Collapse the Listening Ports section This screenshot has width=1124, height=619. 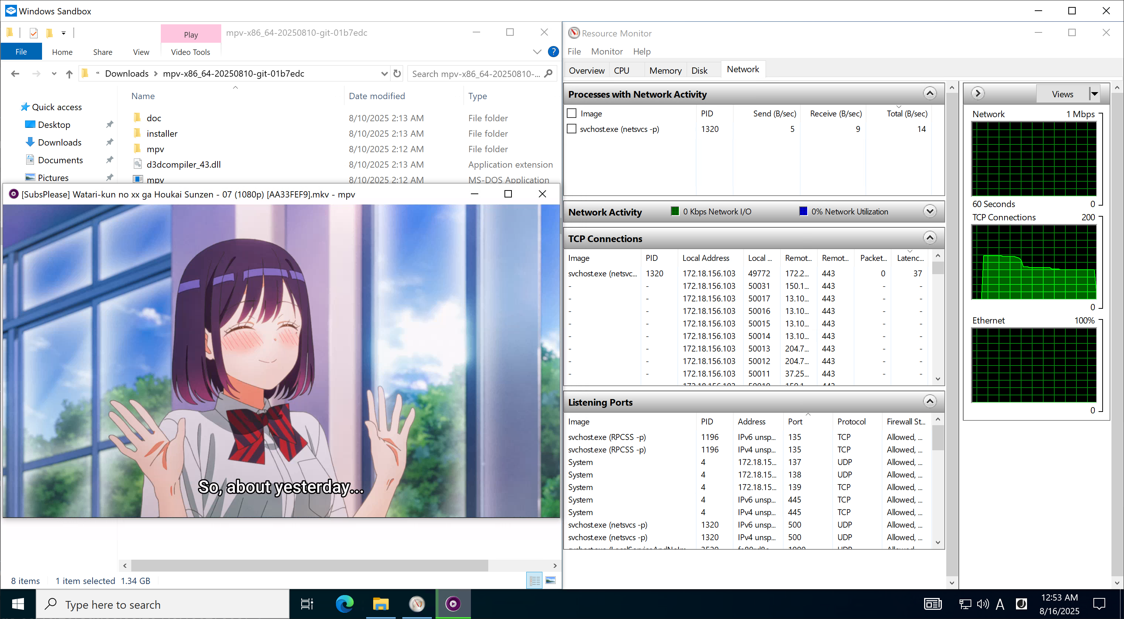tap(930, 402)
